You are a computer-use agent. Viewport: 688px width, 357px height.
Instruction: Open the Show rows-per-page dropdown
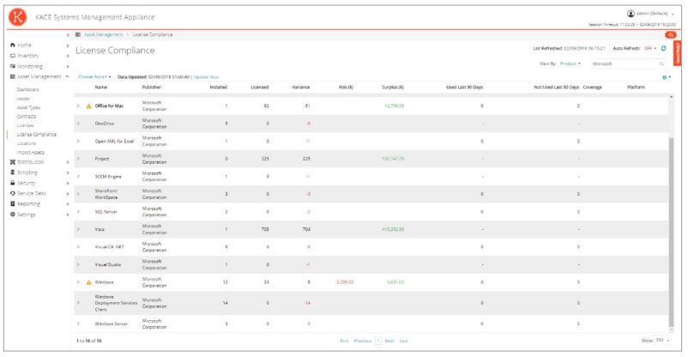click(662, 341)
